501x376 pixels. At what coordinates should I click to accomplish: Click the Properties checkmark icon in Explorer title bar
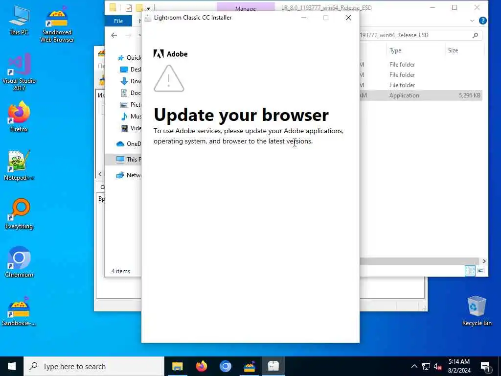click(x=129, y=8)
